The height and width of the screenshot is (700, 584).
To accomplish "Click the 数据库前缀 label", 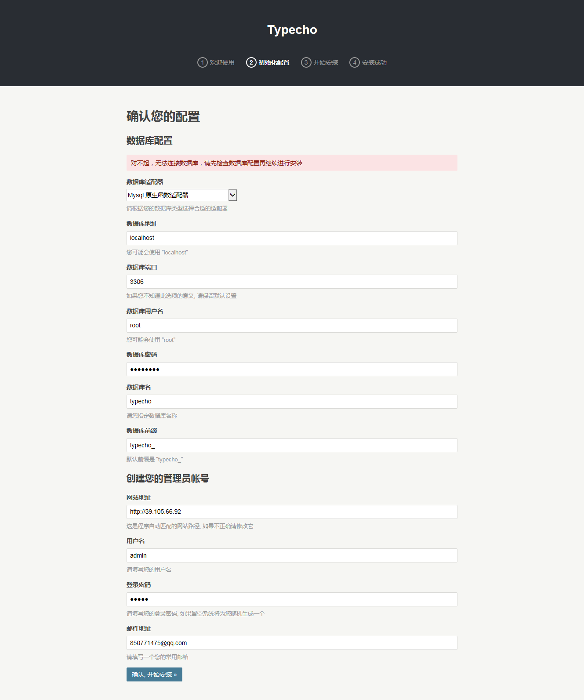I will (141, 431).
